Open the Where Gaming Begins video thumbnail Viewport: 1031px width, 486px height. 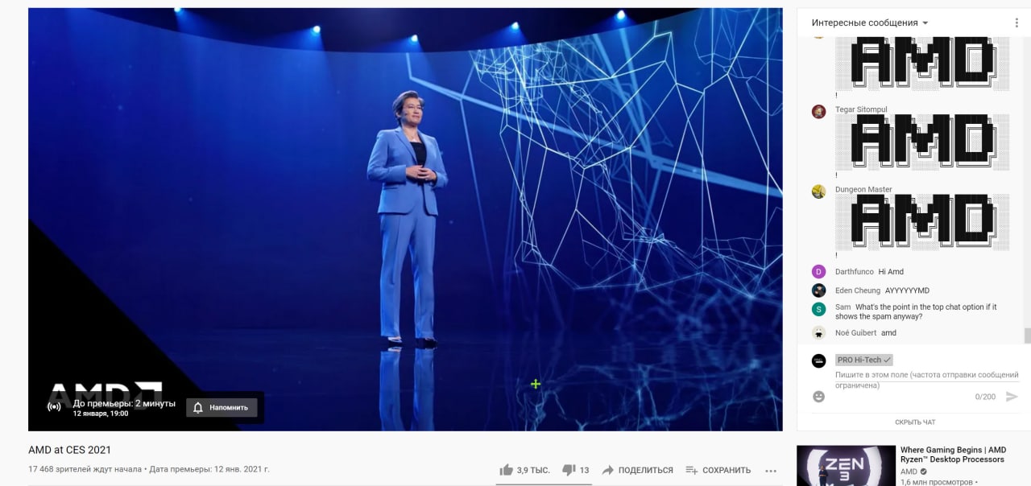846,466
